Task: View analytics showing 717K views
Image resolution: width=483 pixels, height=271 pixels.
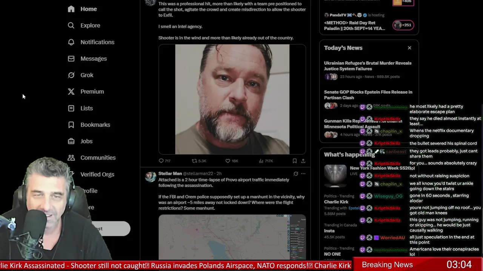Action: point(261,161)
